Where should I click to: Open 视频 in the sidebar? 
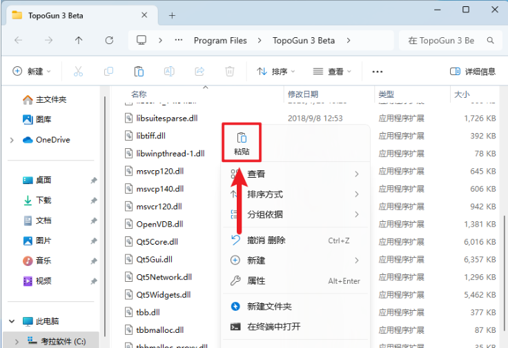pos(37,280)
